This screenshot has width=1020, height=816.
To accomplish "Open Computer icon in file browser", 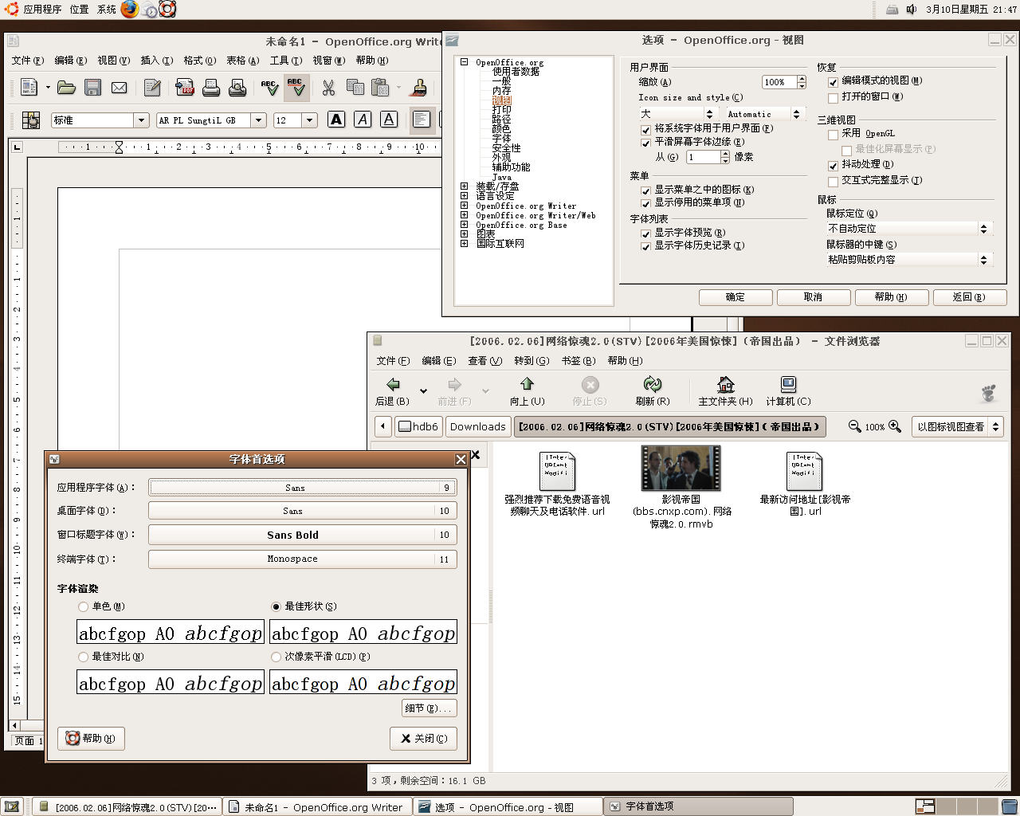I will click(x=788, y=390).
